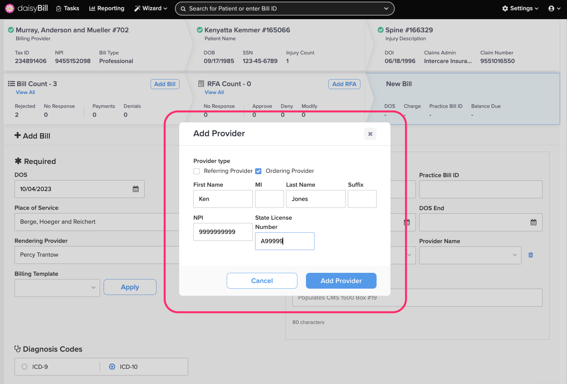Click the Add Provider button
Screen dimensions: 567x384
pyautogui.click(x=341, y=281)
